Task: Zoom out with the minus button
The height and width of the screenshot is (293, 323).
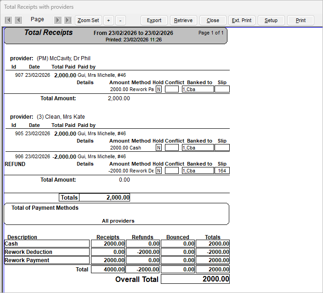Action: coord(120,20)
